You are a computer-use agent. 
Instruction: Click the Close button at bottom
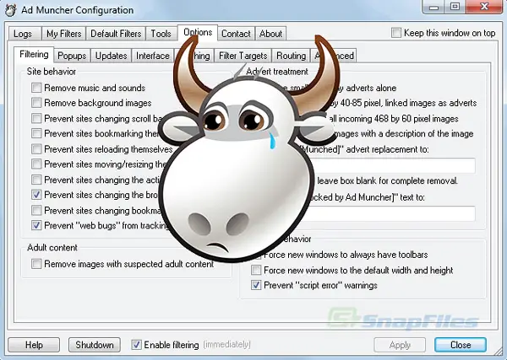coord(461,345)
